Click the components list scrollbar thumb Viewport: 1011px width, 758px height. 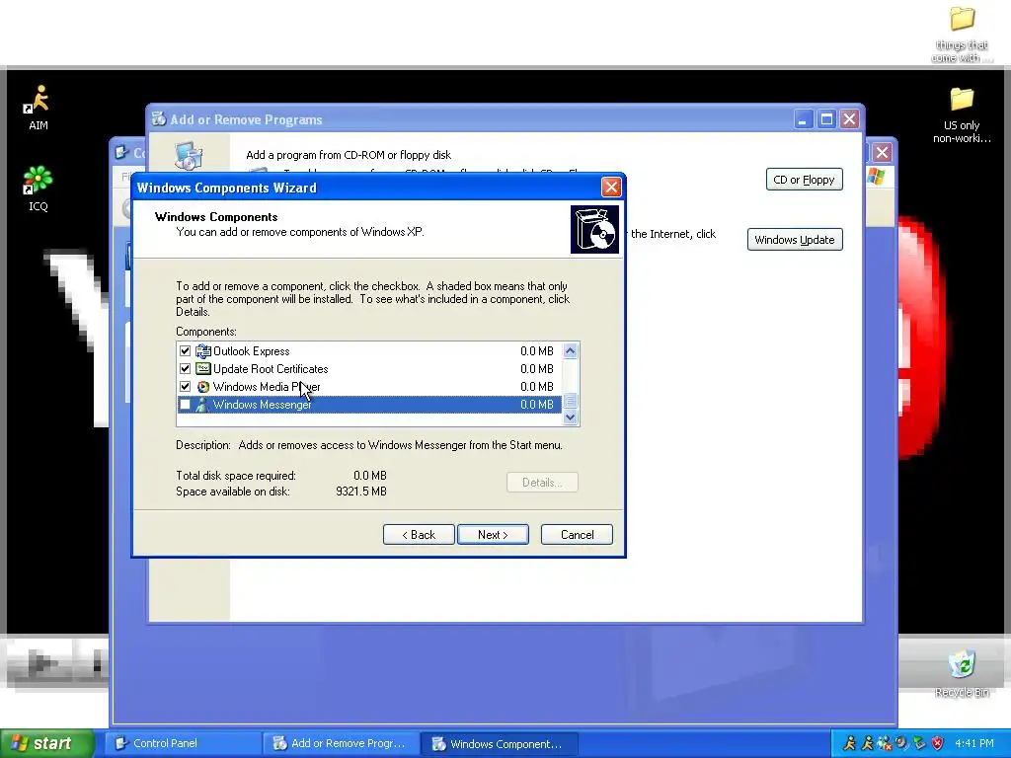(x=570, y=401)
